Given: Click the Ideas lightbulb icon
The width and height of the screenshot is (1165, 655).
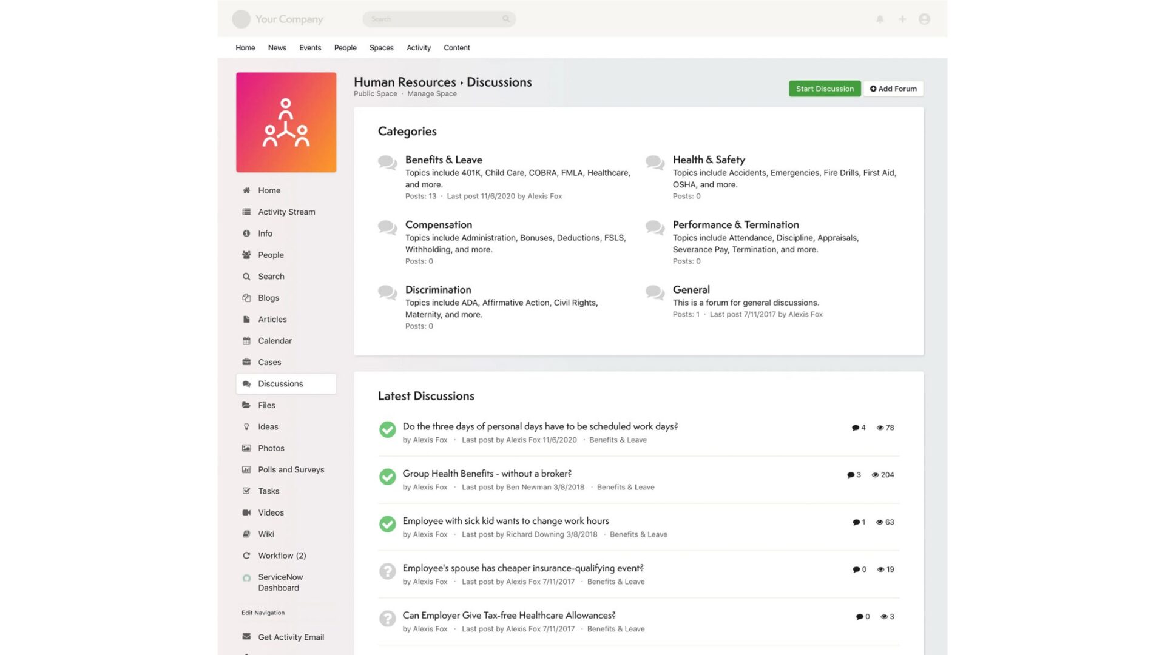Looking at the screenshot, I should click(246, 426).
